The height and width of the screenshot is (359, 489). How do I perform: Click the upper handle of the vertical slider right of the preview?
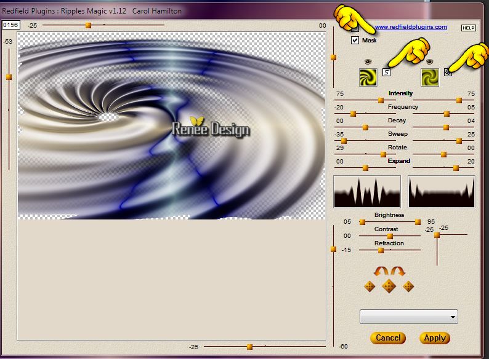point(333,57)
